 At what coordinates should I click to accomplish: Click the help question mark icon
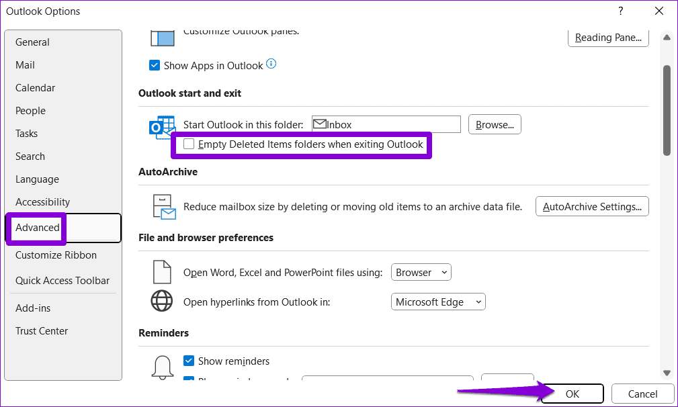point(621,11)
